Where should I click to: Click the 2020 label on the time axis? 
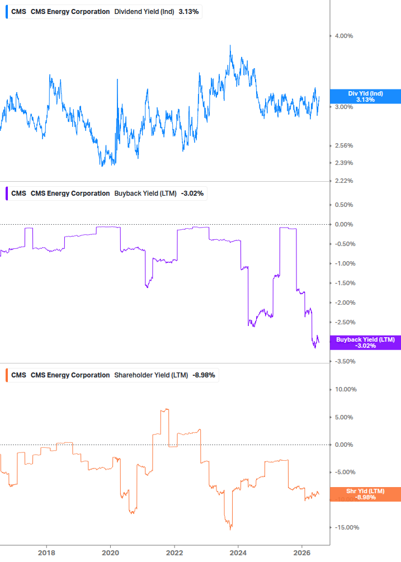[110, 552]
